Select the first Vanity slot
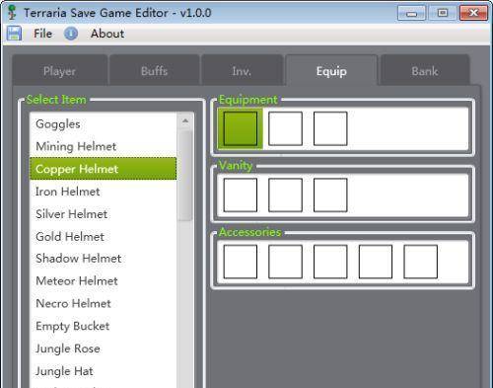 tap(241, 195)
